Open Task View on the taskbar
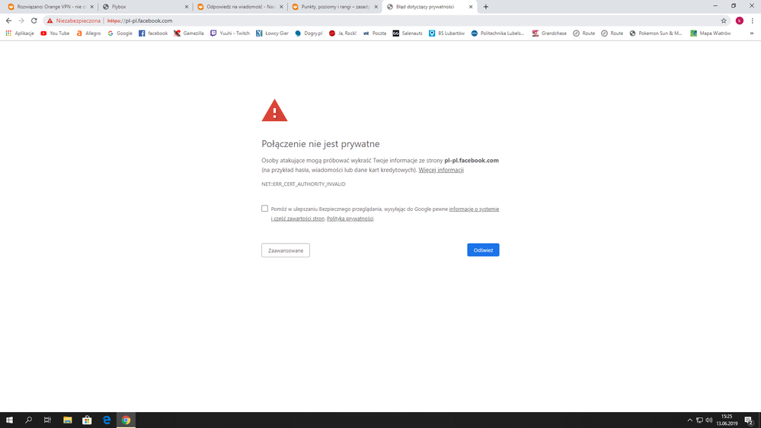This screenshot has height=428, width=761. 47,420
